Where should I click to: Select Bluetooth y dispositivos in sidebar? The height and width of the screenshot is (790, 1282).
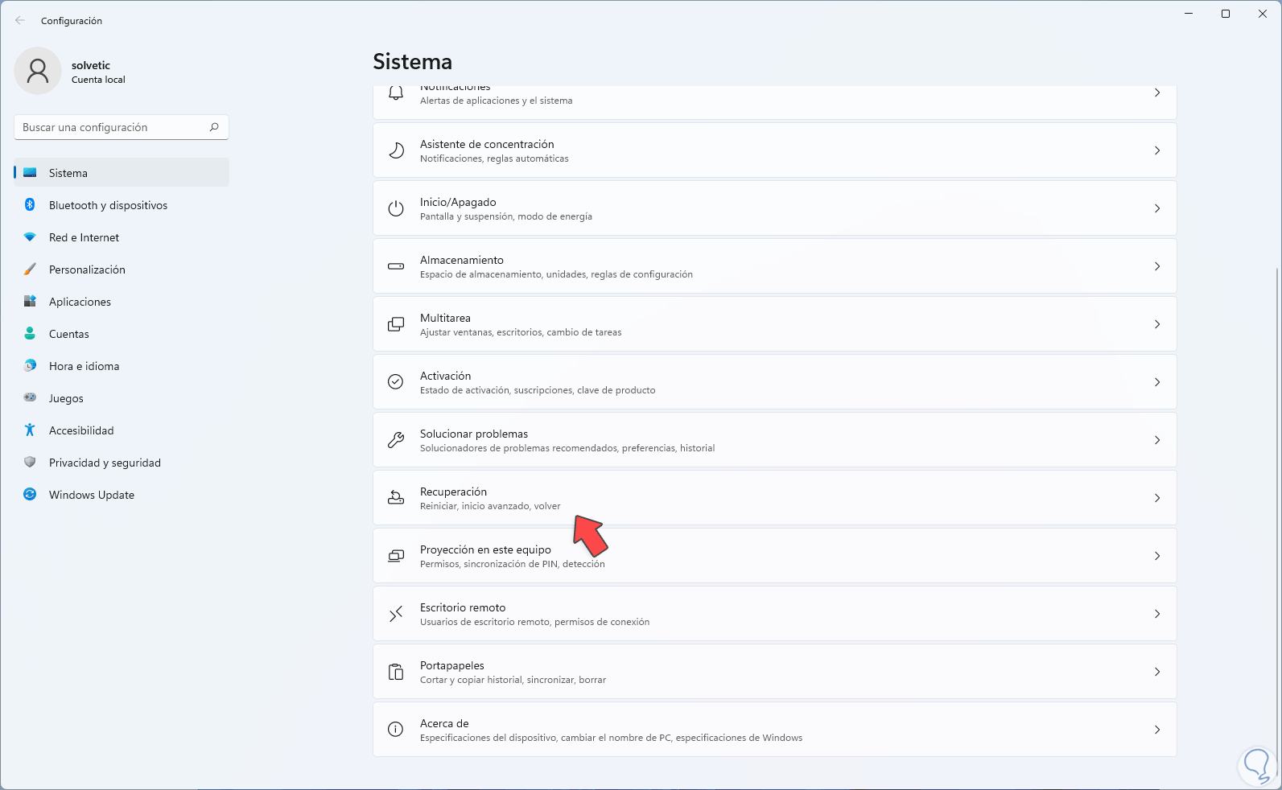click(x=108, y=205)
